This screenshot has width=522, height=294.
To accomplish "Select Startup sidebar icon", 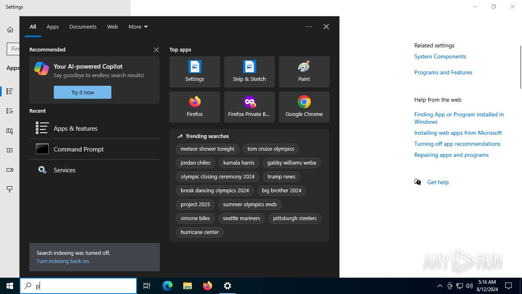I will [10, 189].
